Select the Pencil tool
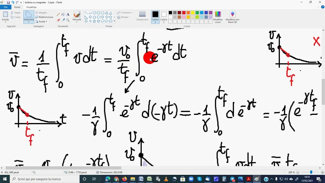The width and height of the screenshot is (325, 183). click(x=58, y=14)
